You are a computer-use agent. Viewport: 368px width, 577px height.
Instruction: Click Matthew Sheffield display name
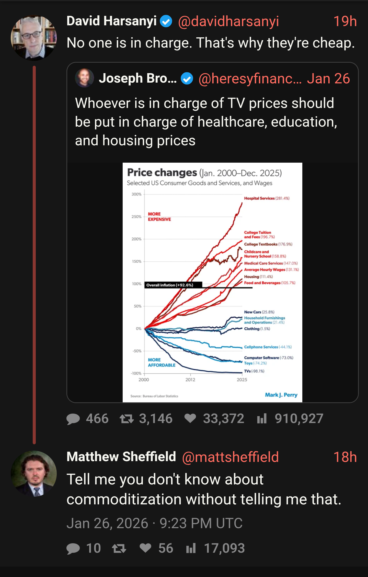[x=121, y=457]
